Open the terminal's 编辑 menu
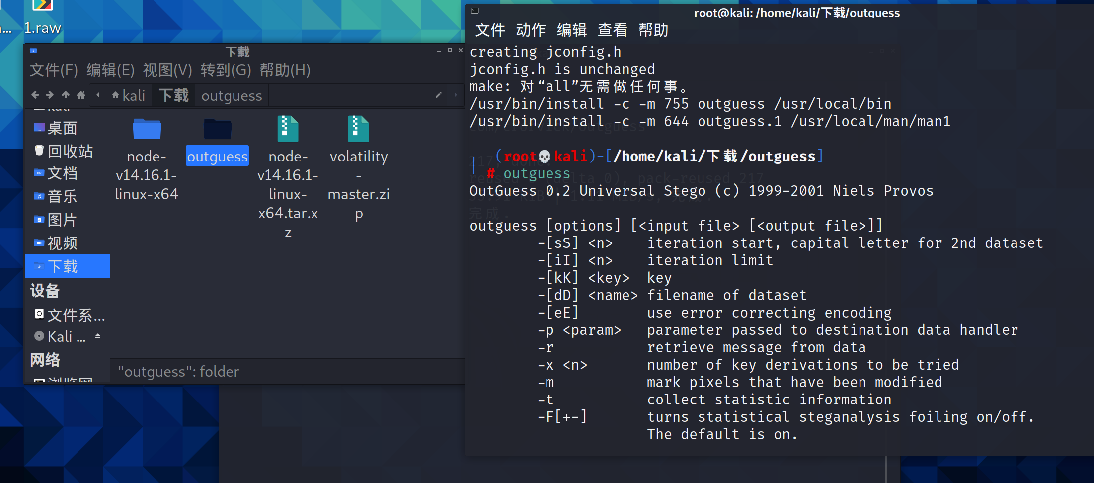 572,30
